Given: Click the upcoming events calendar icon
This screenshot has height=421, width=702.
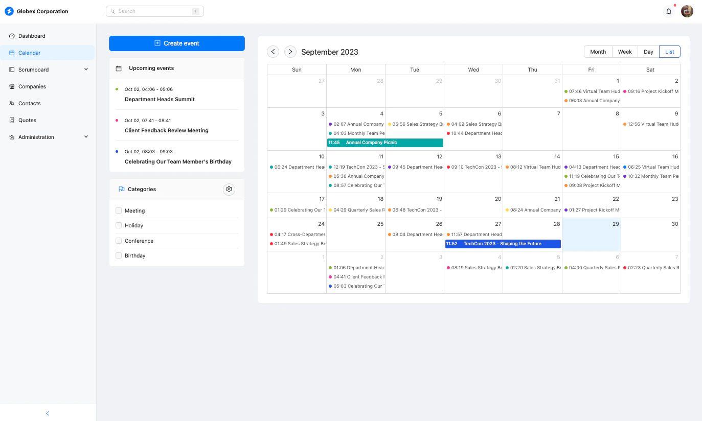Looking at the screenshot, I should tap(119, 68).
